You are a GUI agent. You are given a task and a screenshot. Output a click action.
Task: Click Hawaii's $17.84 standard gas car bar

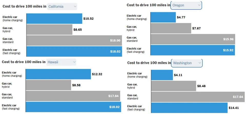pyautogui.click(x=73, y=96)
